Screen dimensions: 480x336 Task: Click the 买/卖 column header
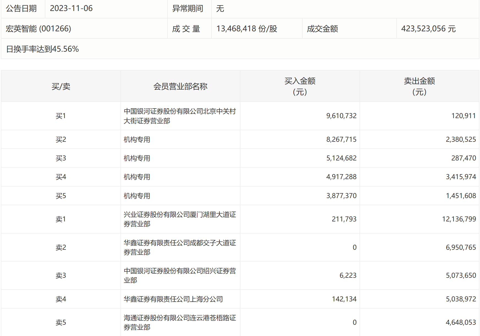pyautogui.click(x=61, y=87)
